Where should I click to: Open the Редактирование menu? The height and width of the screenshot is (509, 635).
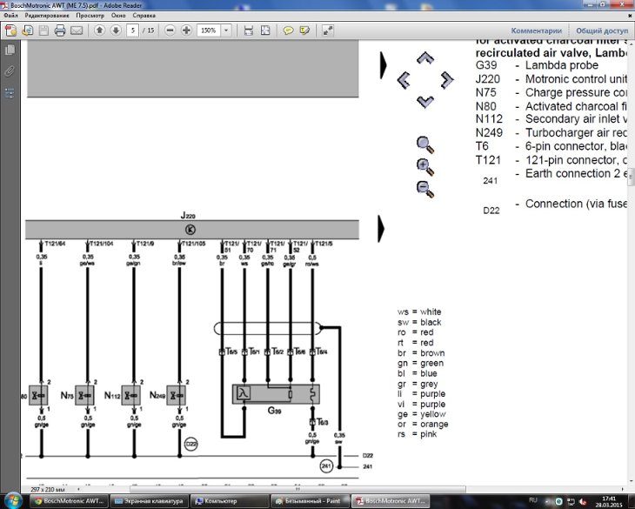click(47, 16)
